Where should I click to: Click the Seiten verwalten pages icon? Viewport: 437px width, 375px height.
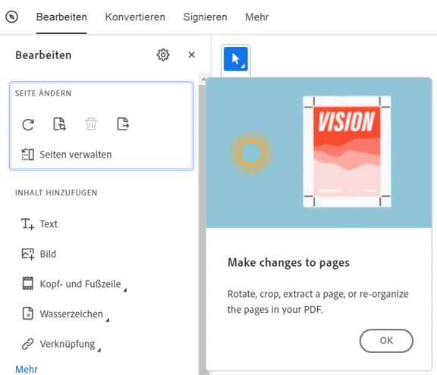pyautogui.click(x=27, y=155)
